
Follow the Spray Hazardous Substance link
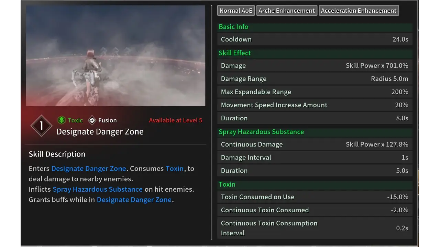click(x=97, y=189)
